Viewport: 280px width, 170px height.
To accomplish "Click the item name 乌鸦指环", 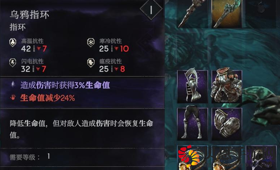I will click(29, 14).
